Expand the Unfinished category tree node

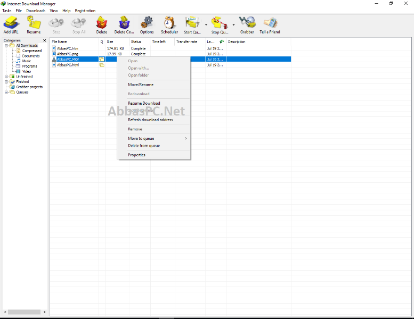(x=6, y=77)
